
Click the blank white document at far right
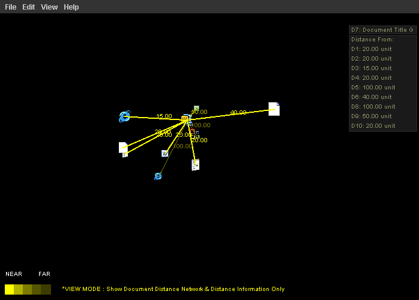pos(274,109)
